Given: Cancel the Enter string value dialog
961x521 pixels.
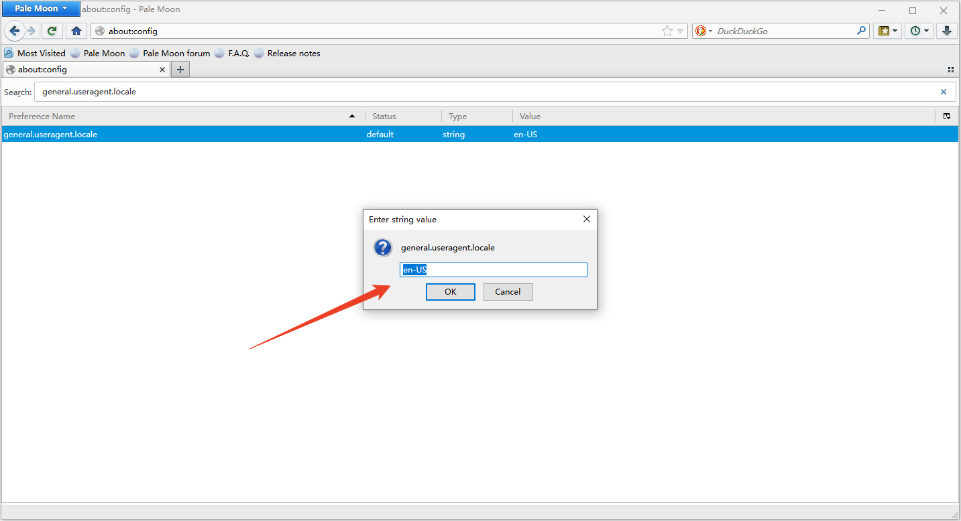Looking at the screenshot, I should tap(508, 292).
